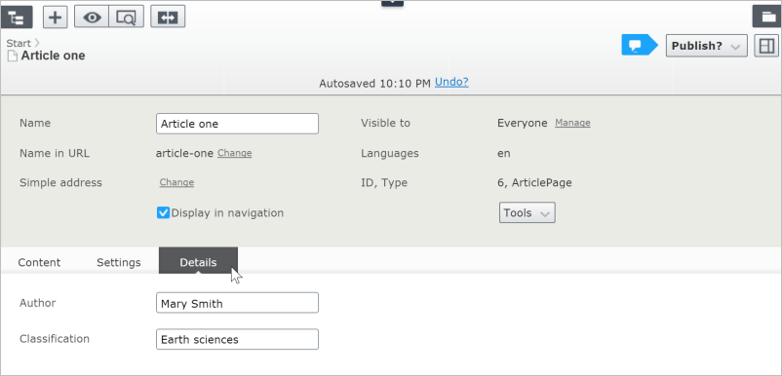Expand the Tools dropdown

(x=527, y=213)
